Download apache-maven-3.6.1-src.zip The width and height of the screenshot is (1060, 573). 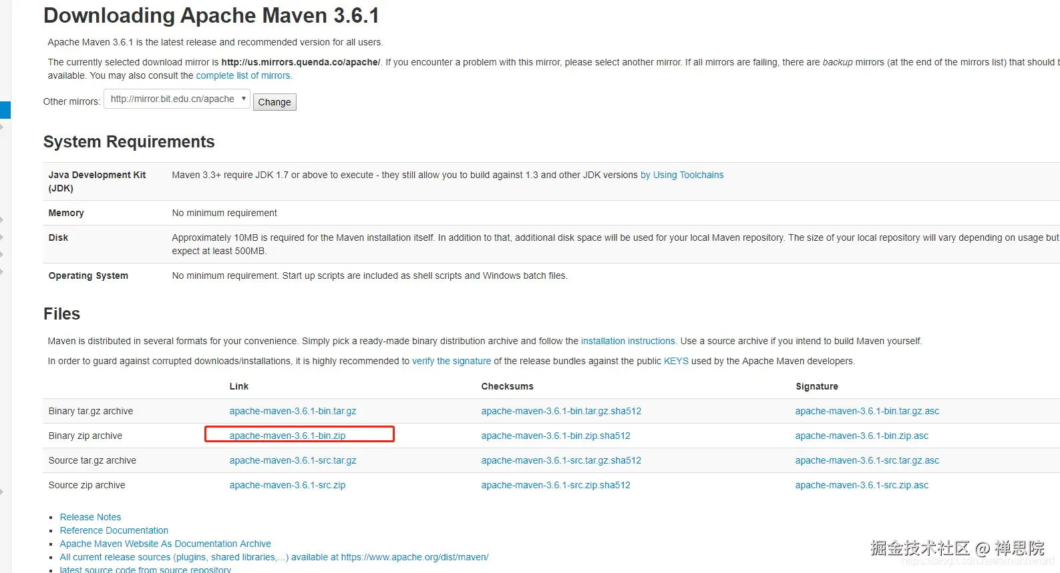(287, 485)
